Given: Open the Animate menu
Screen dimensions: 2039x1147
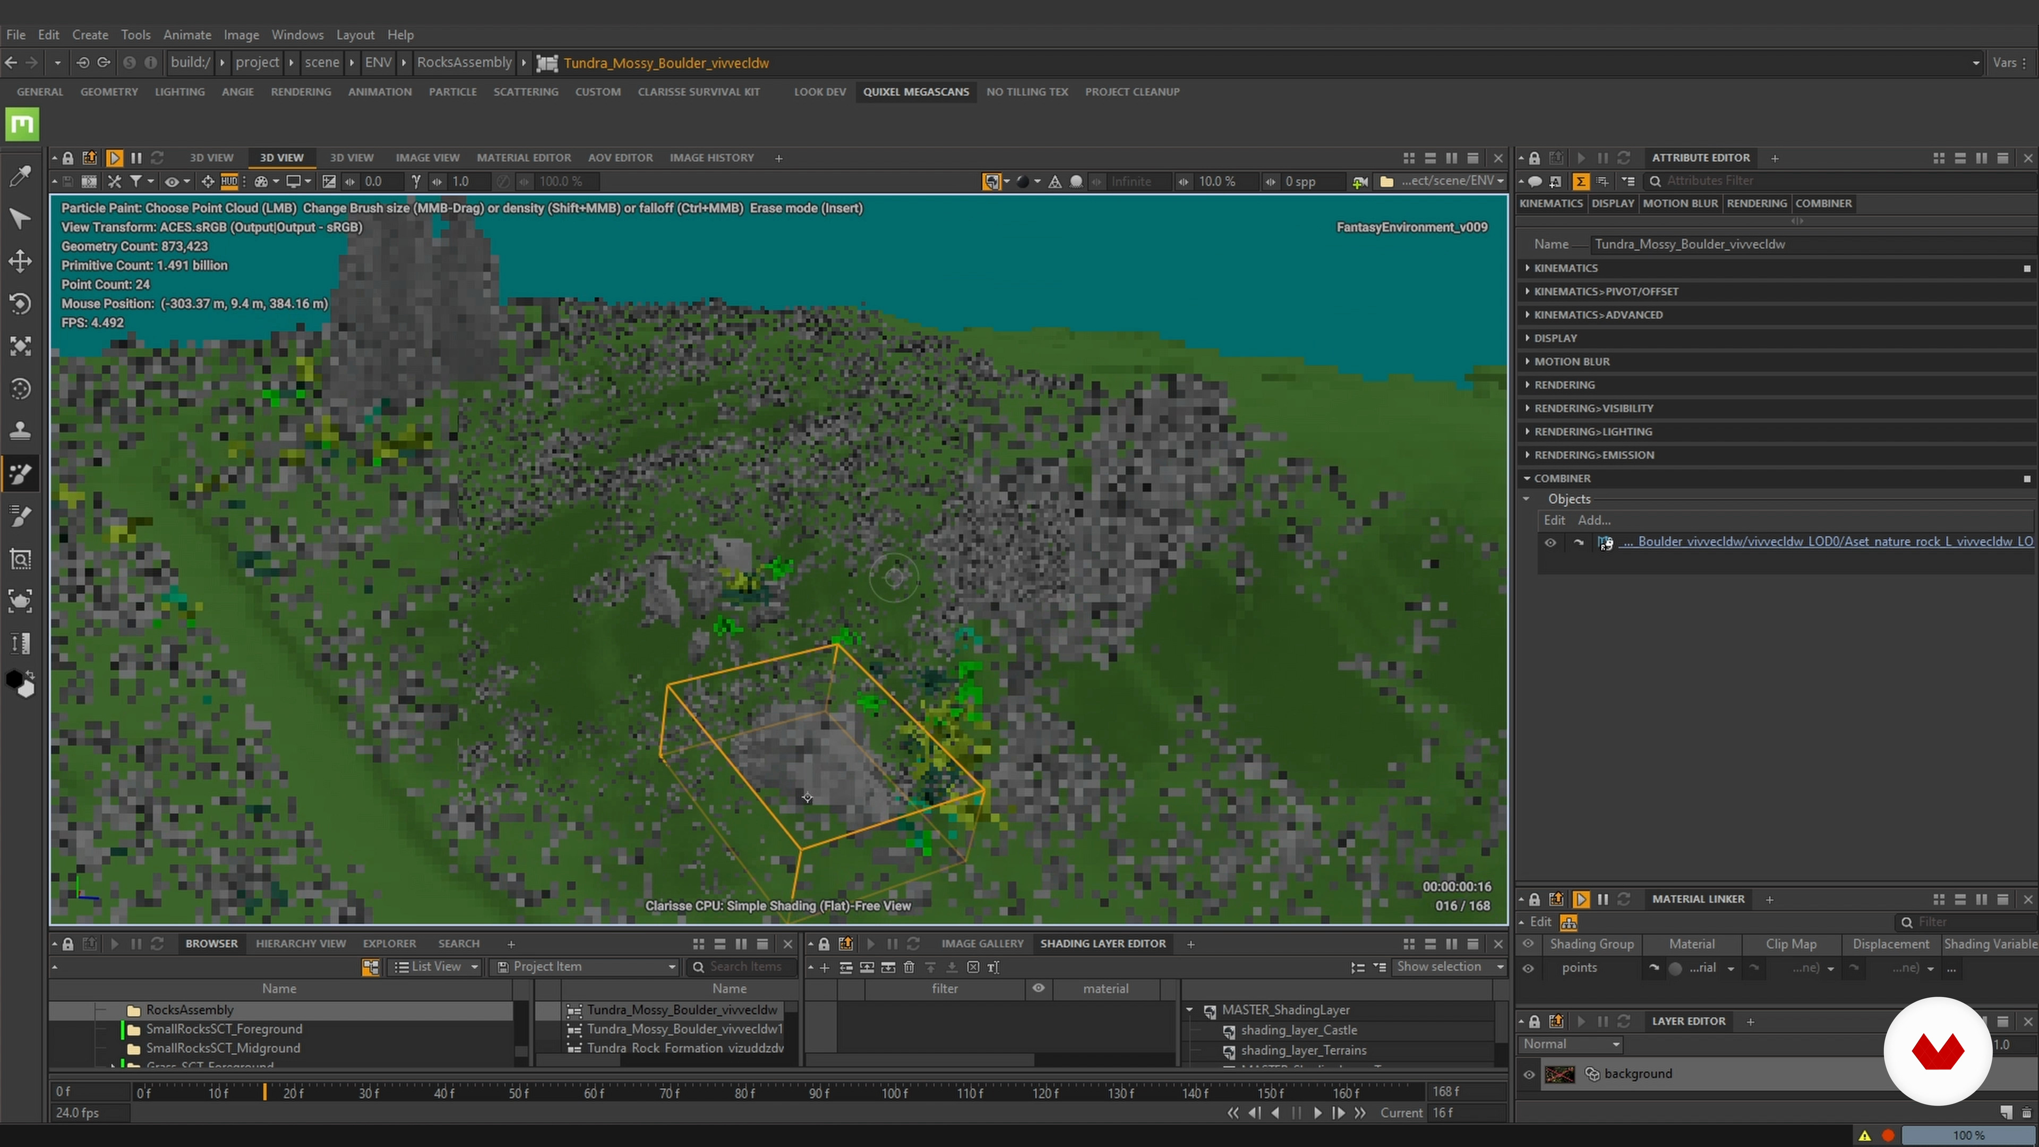Looking at the screenshot, I should click(x=187, y=35).
